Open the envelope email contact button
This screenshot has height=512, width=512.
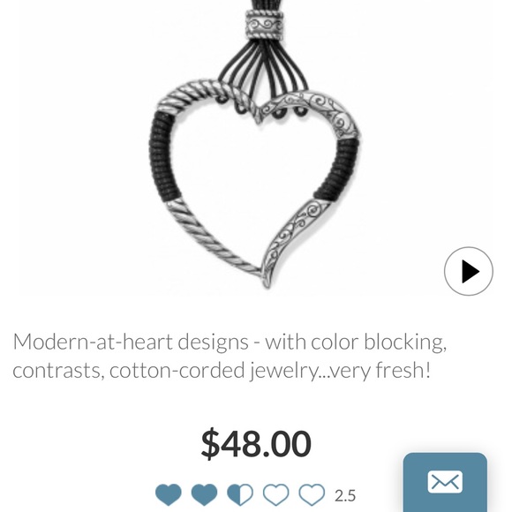445,482
